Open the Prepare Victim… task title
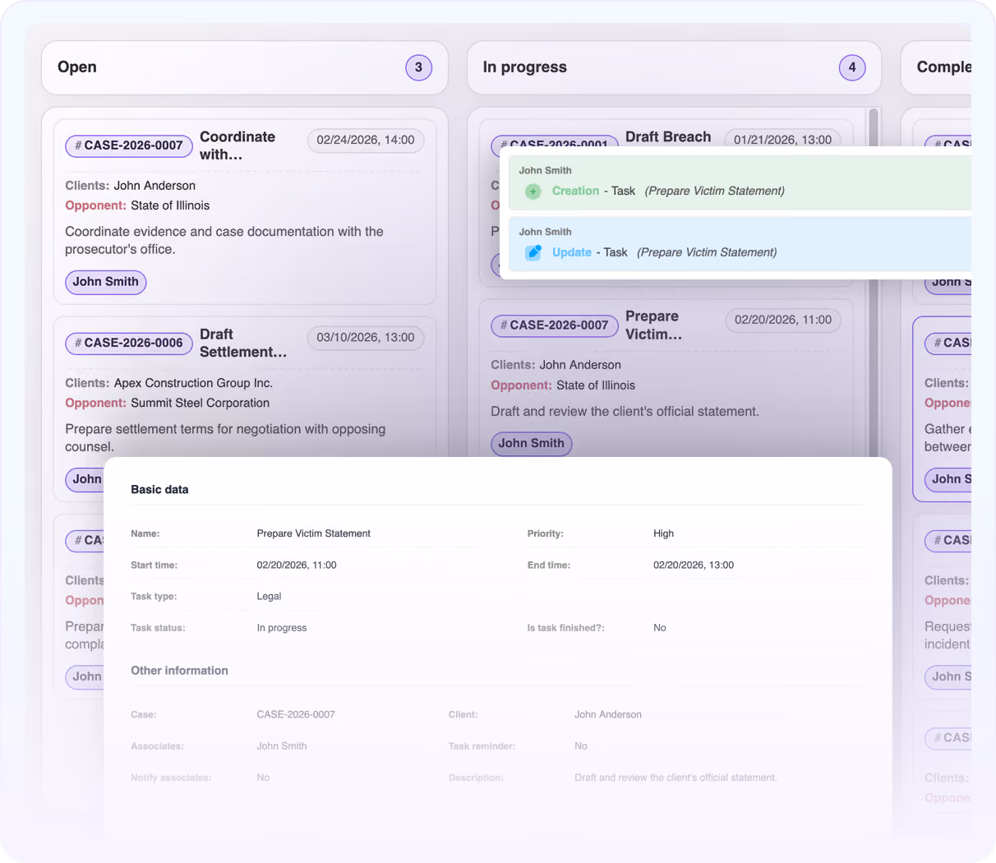This screenshot has width=996, height=863. pos(654,325)
